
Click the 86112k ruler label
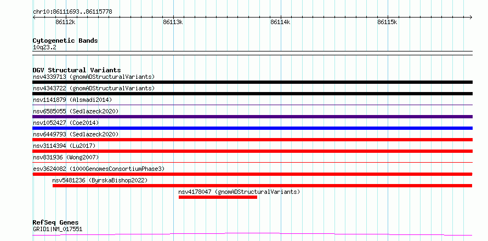point(65,22)
